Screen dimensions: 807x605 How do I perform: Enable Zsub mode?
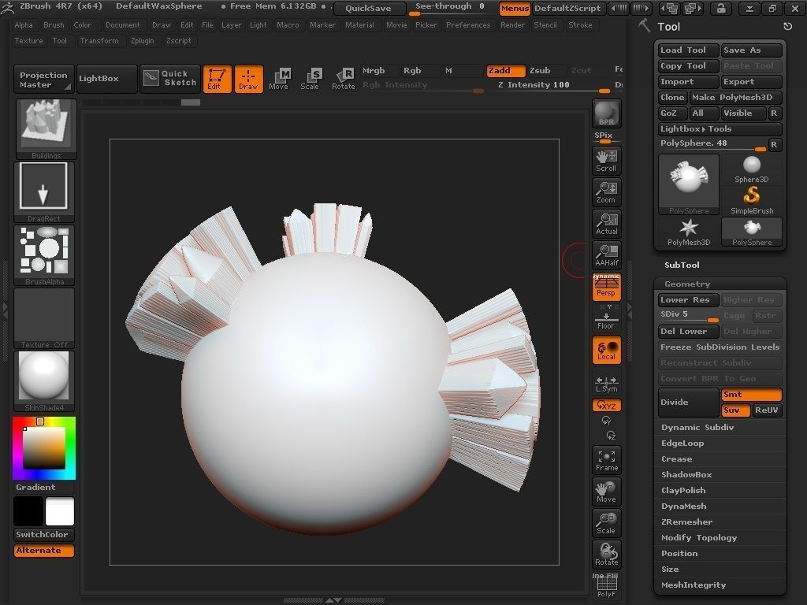[x=545, y=70]
